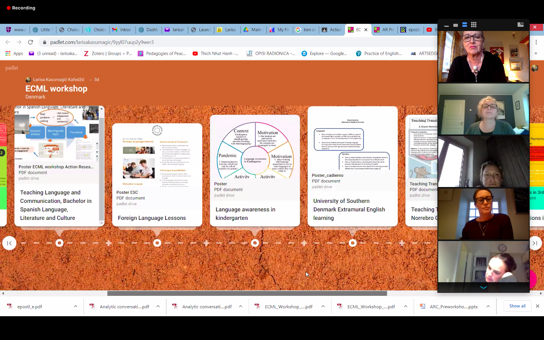Viewport: 544px width, 340px height.
Task: Jump to the first post on the timeline
Action: point(9,243)
